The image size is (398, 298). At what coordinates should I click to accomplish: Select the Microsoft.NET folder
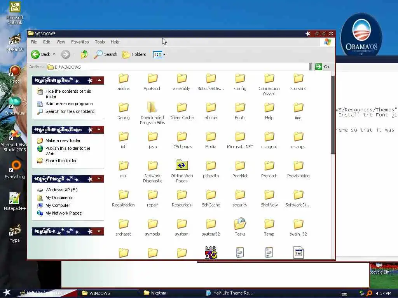[240, 140]
